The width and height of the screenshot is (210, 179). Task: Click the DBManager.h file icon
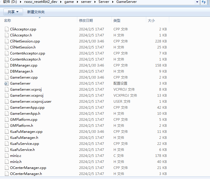coord(7,71)
